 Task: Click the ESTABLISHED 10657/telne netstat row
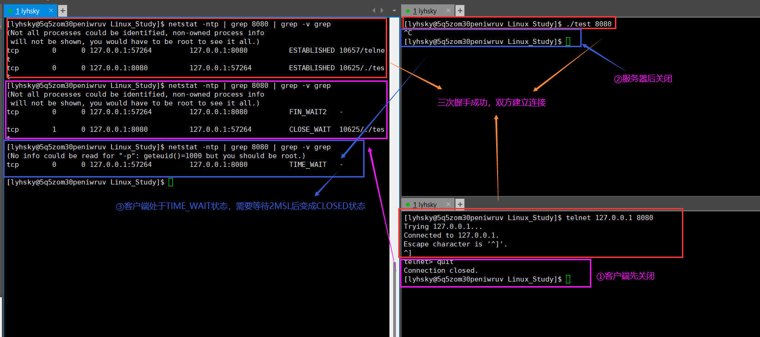[196, 50]
